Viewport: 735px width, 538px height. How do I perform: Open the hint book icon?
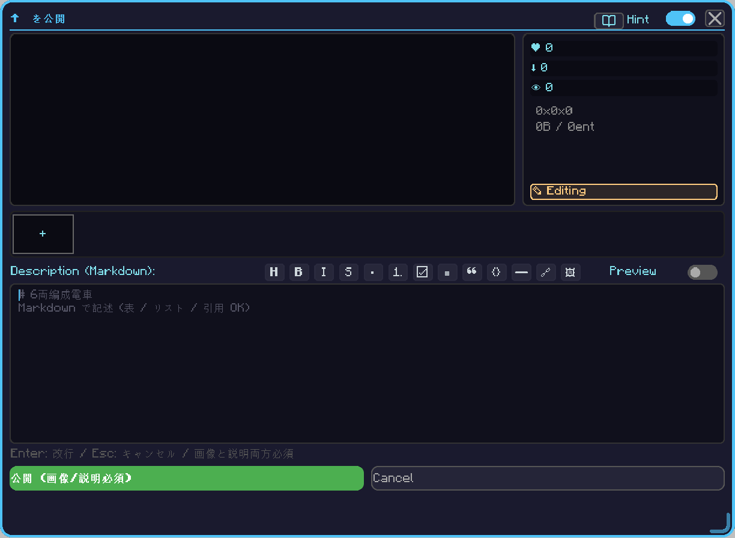click(x=609, y=21)
